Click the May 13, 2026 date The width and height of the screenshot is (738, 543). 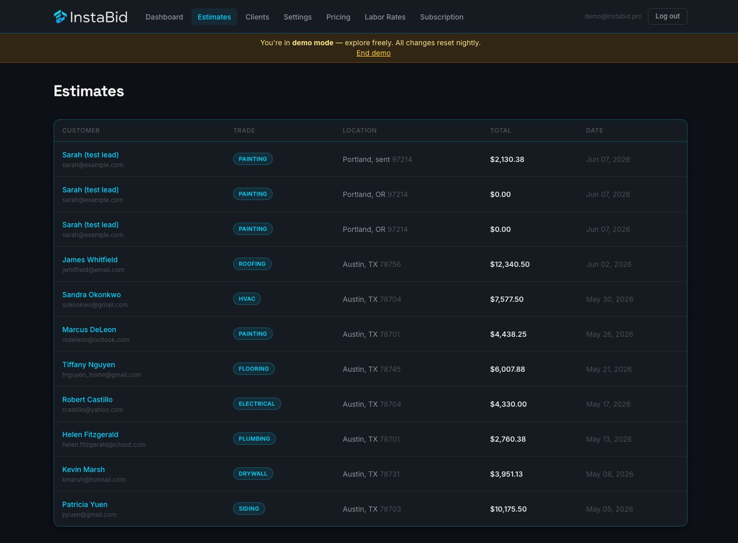(x=609, y=439)
